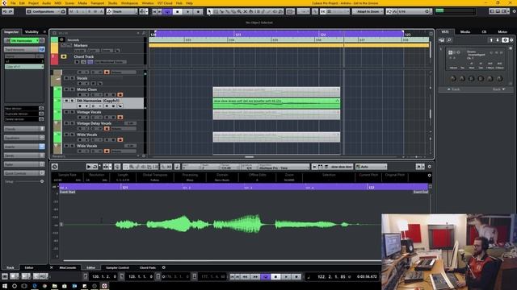Expand the Fader section in Inspector

(24, 164)
